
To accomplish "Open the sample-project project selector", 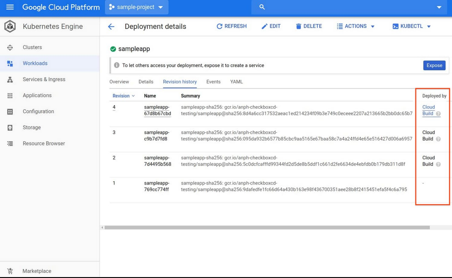I will pyautogui.click(x=137, y=7).
